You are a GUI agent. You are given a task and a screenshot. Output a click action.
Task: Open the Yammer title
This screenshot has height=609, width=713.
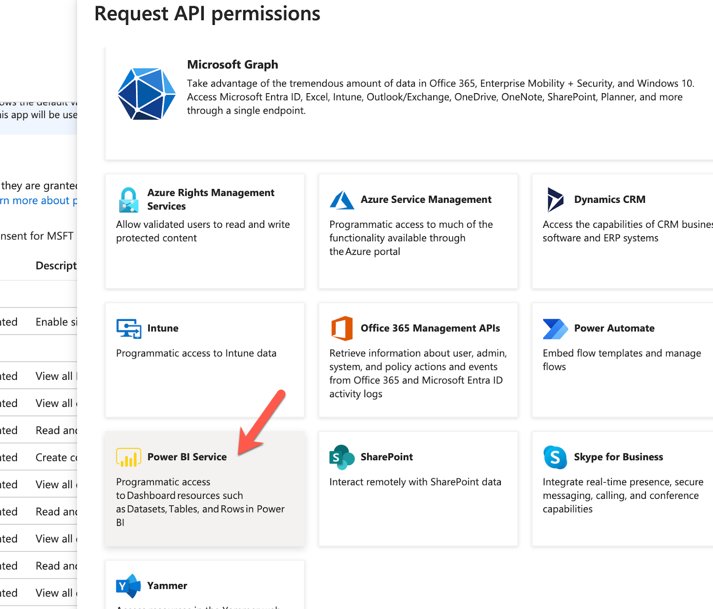click(167, 585)
